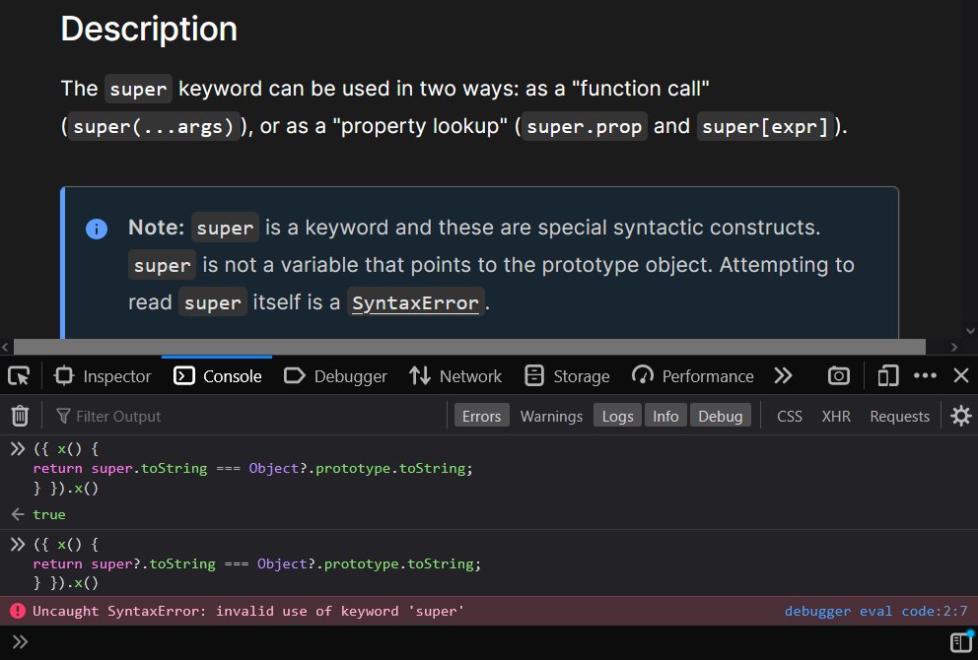
Task: Toggle responsive design mode icon
Action: 888,375
